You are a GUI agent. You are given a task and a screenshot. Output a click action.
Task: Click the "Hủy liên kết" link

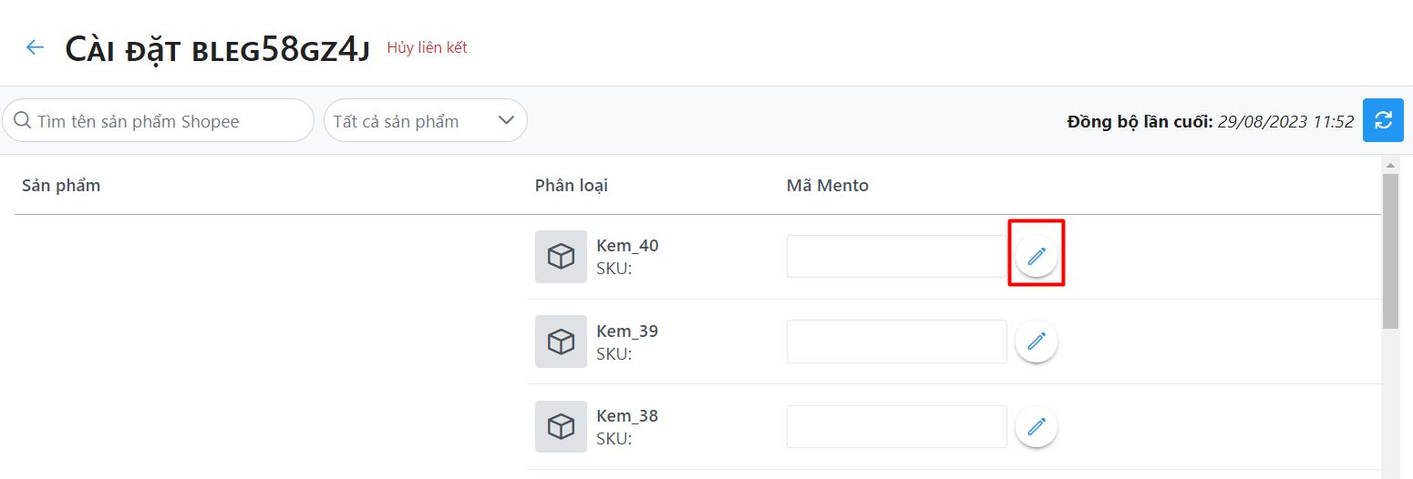click(427, 47)
